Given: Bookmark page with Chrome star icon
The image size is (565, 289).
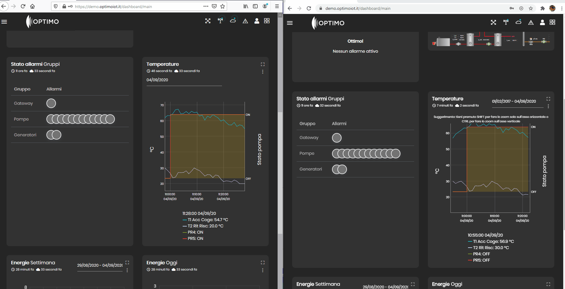Looking at the screenshot, I should pyautogui.click(x=531, y=8).
